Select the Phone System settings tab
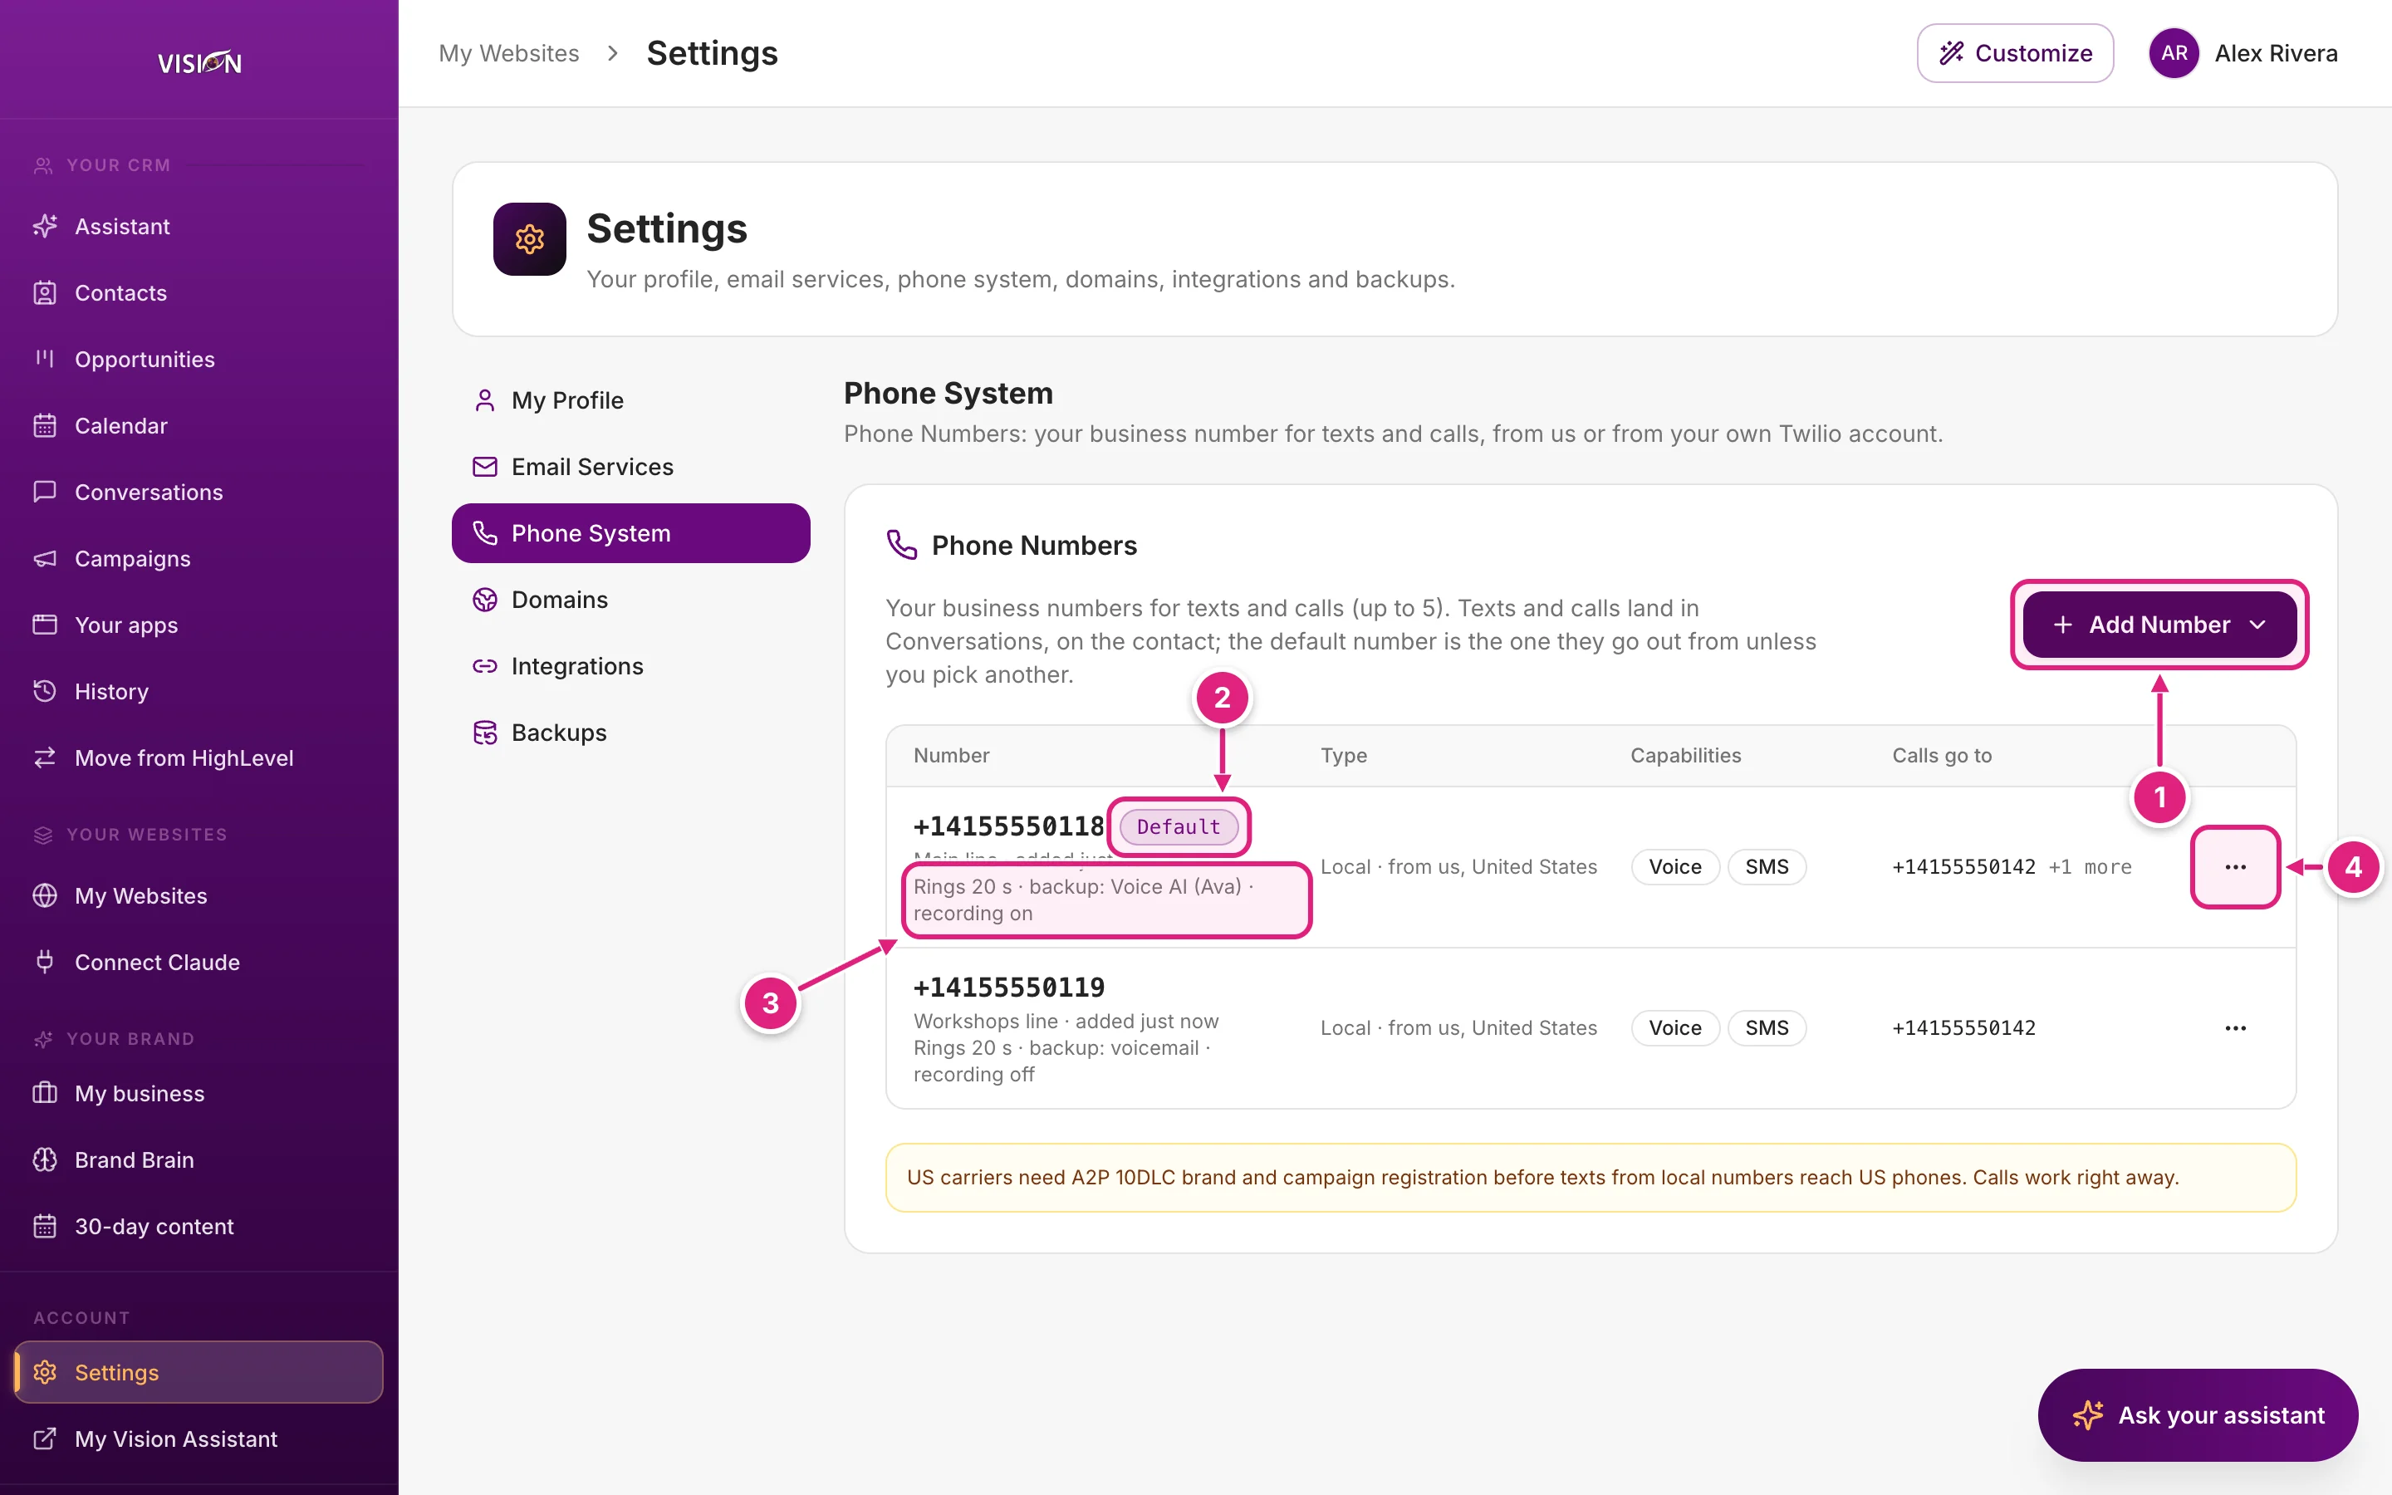 (630, 533)
